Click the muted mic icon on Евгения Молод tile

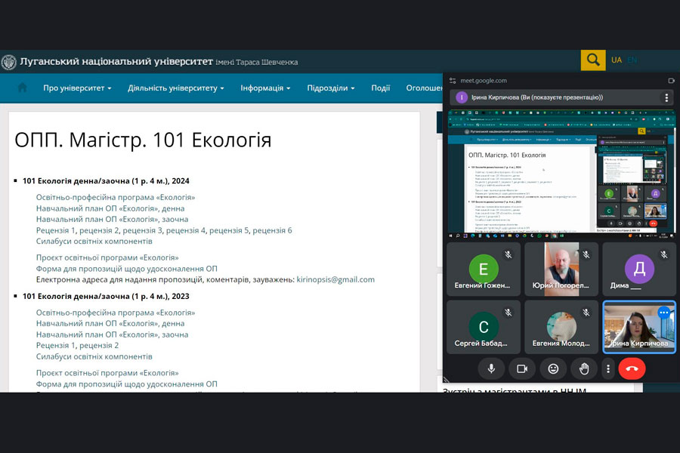point(586,313)
